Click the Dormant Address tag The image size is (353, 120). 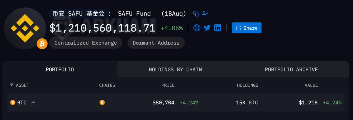tap(156, 43)
